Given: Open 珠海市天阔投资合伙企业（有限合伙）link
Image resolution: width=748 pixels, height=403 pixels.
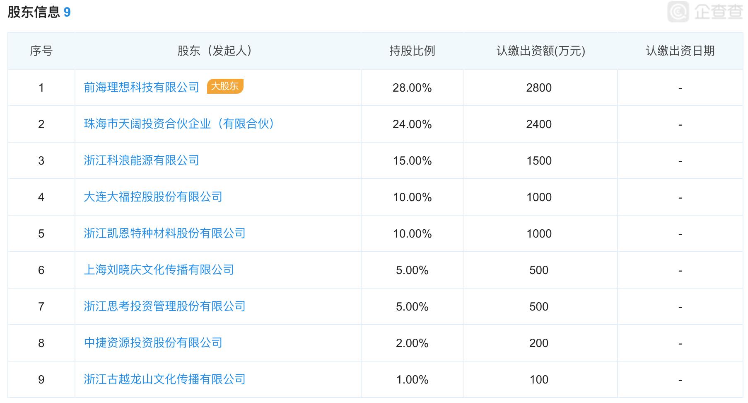Looking at the screenshot, I should coord(180,124).
